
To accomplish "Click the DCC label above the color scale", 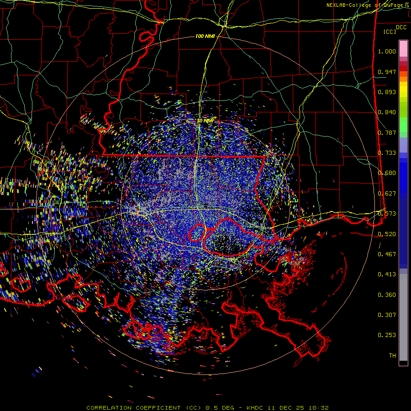I will (401, 27).
